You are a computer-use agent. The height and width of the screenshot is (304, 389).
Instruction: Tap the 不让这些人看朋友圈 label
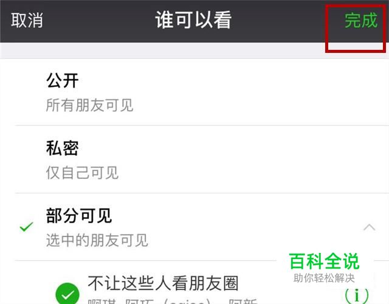[163, 283]
